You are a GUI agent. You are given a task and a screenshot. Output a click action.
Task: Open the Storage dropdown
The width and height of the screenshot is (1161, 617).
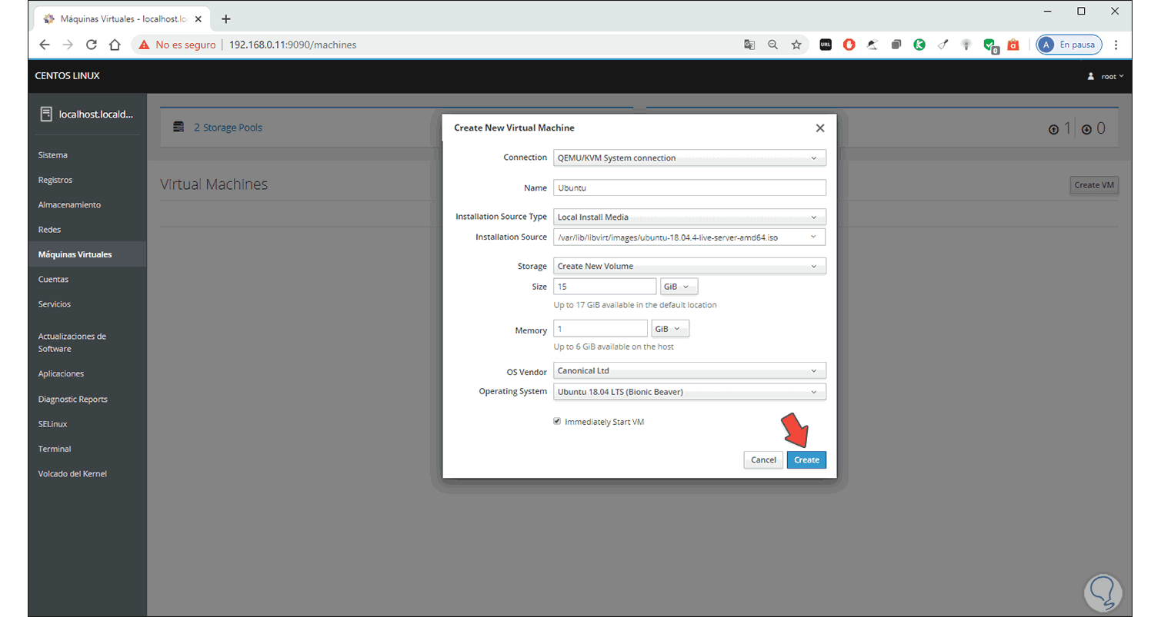click(689, 267)
